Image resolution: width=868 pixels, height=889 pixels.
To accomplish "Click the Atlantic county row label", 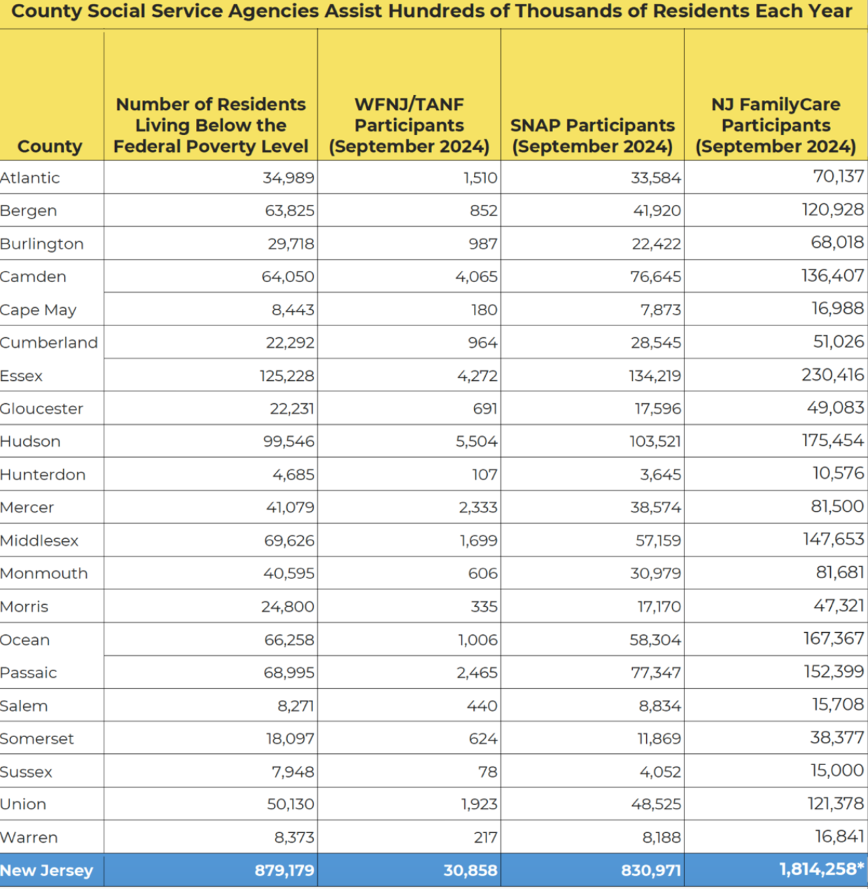I will tap(30, 178).
